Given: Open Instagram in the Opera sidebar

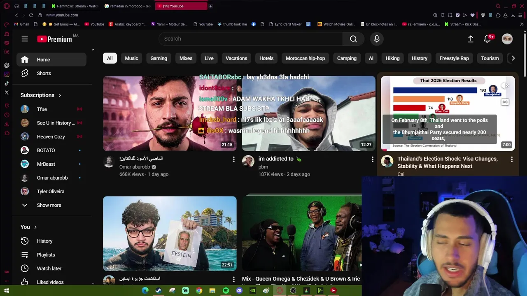Looking at the screenshot, I should (7, 74).
